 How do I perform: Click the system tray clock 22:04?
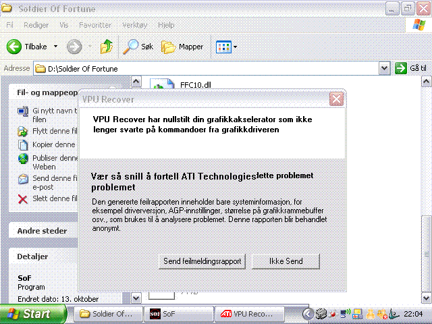coord(413,314)
